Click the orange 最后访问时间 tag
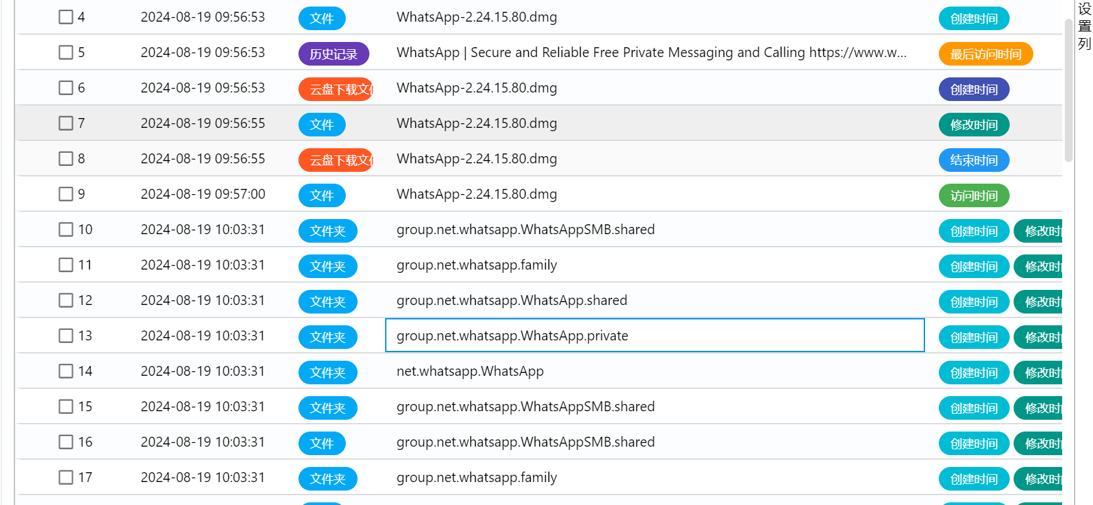 [986, 54]
